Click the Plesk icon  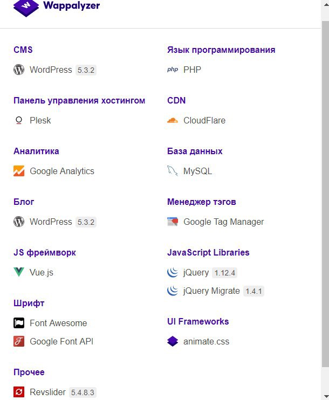tap(19, 120)
